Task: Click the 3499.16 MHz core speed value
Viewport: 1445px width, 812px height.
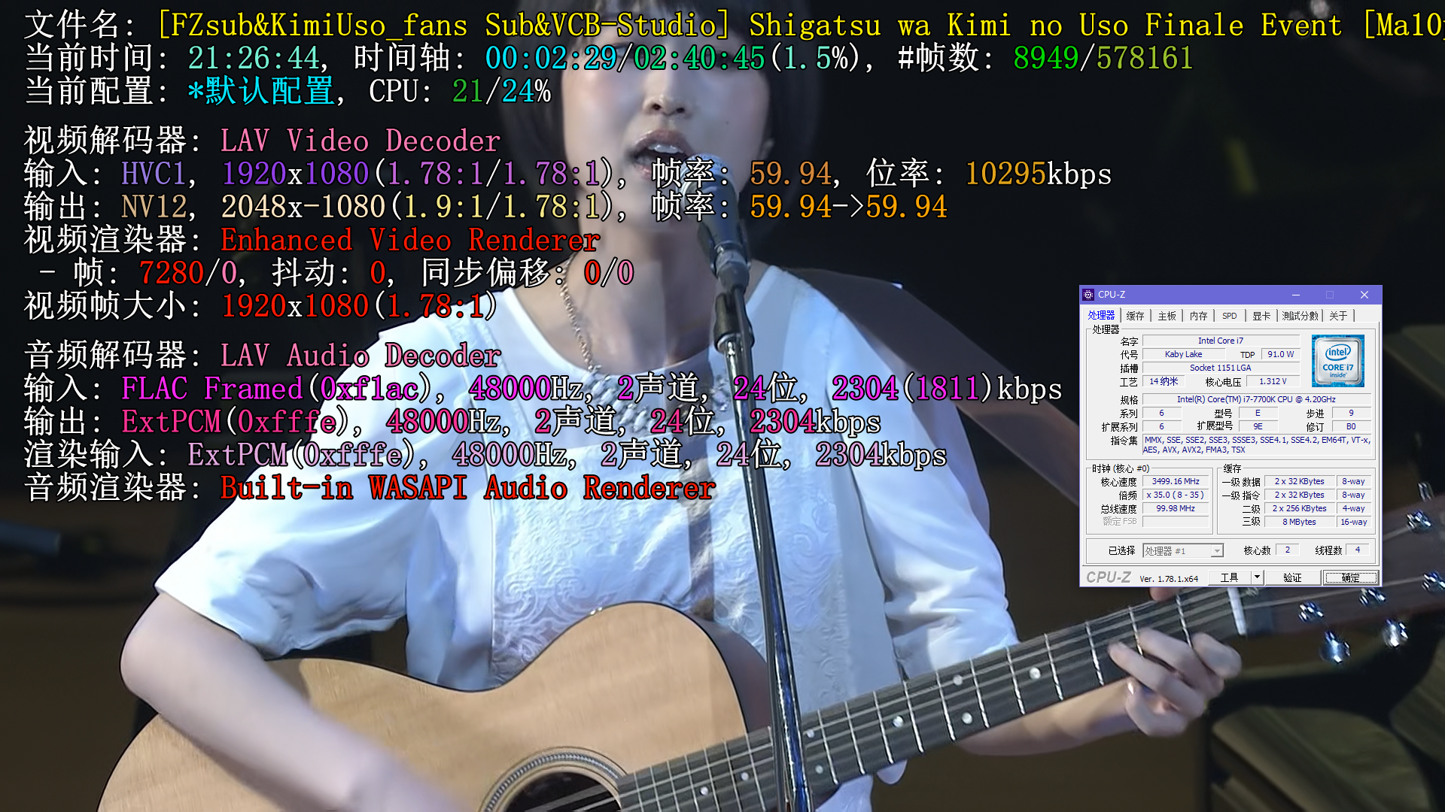Action: point(1176,481)
